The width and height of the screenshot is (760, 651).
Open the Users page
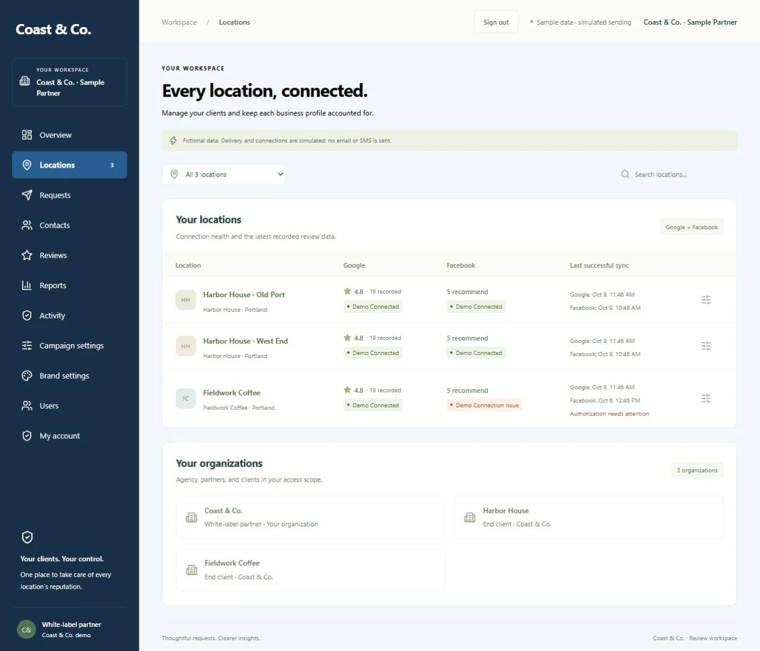[x=69, y=406]
